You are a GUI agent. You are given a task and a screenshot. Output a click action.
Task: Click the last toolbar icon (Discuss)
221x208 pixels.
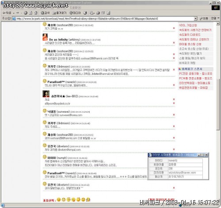click(x=108, y=13)
